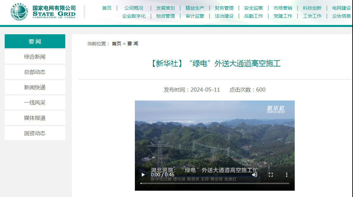Open 新闻快递 sidebar section

point(35,88)
